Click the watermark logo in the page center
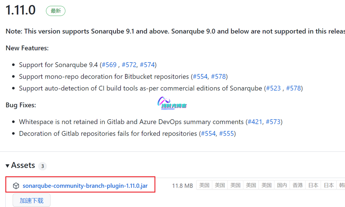 [172, 103]
